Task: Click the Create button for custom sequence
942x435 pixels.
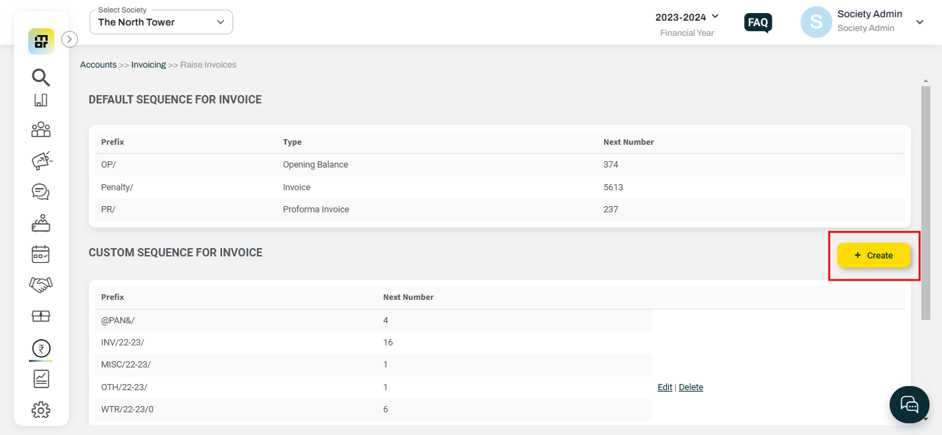Action: click(872, 254)
